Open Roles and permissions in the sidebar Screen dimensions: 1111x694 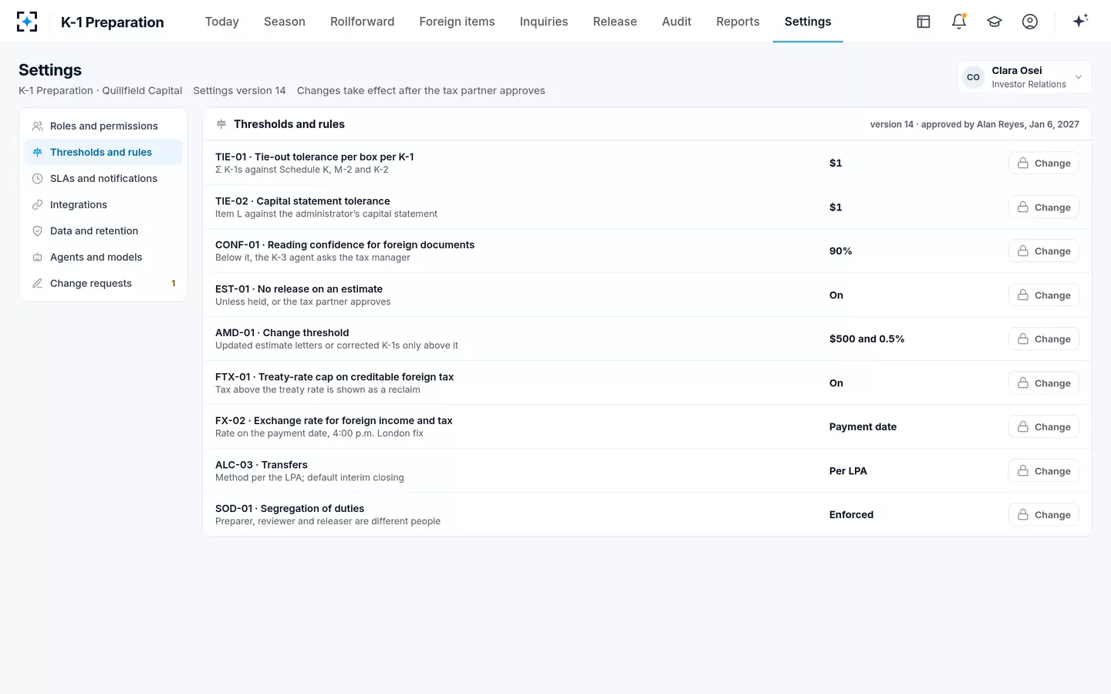[x=103, y=126]
